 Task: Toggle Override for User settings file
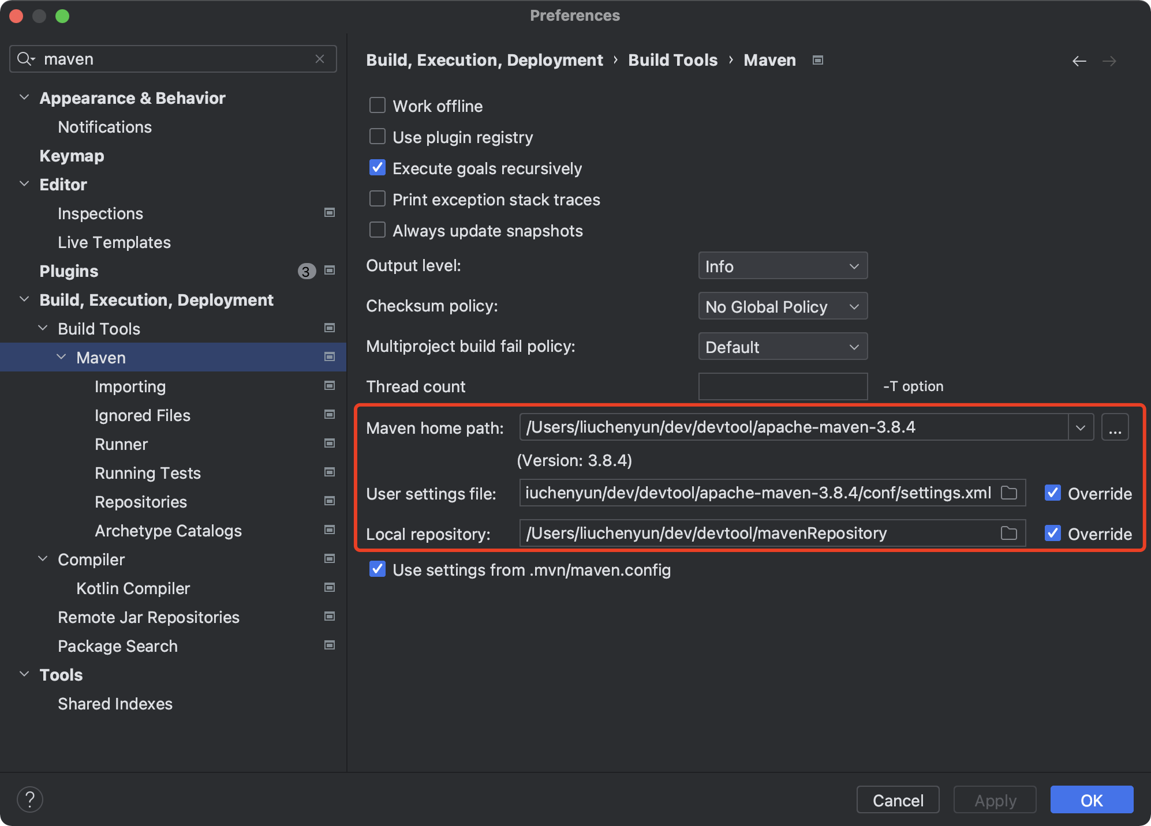pyautogui.click(x=1053, y=493)
